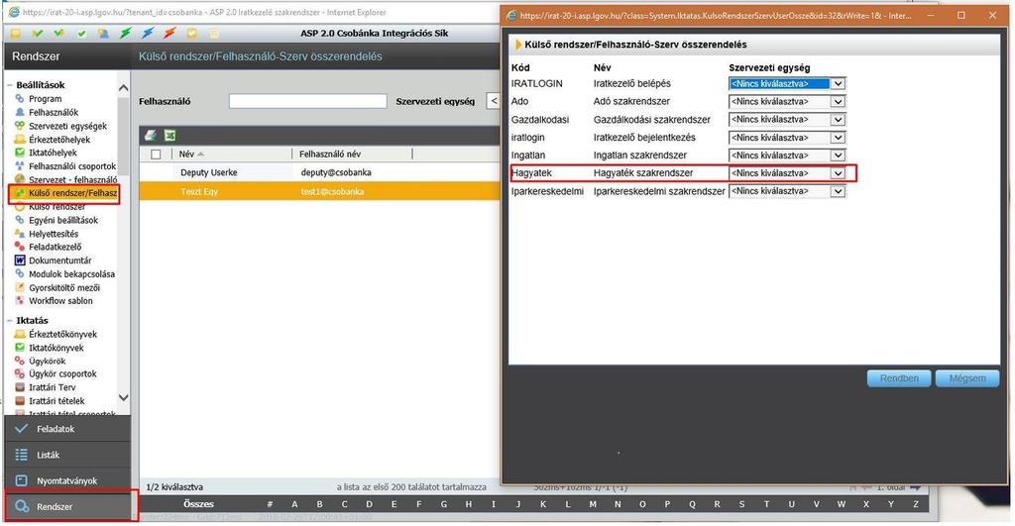Tick the select-all checkbox in list header
The width and height of the screenshot is (1015, 526).
[x=156, y=154]
